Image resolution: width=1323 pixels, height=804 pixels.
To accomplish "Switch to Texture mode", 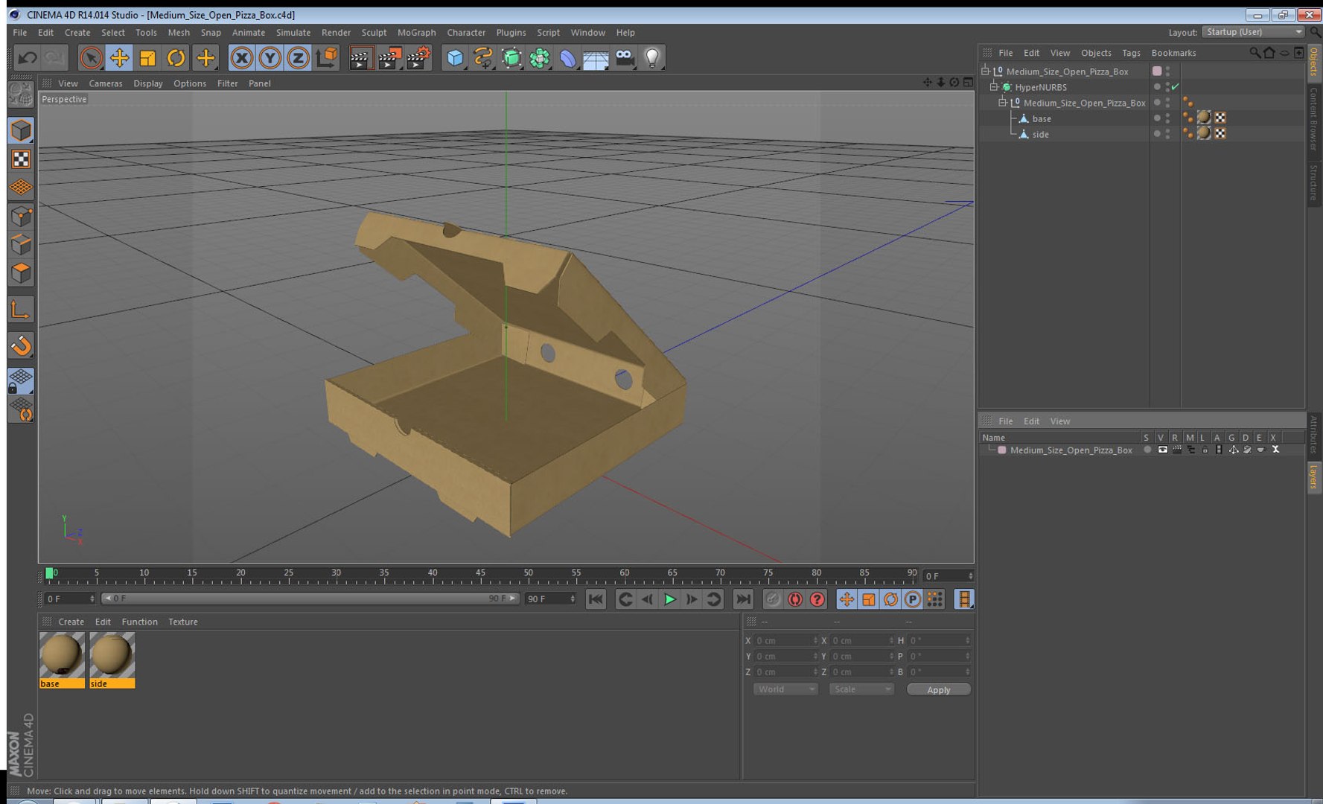I will click(21, 159).
